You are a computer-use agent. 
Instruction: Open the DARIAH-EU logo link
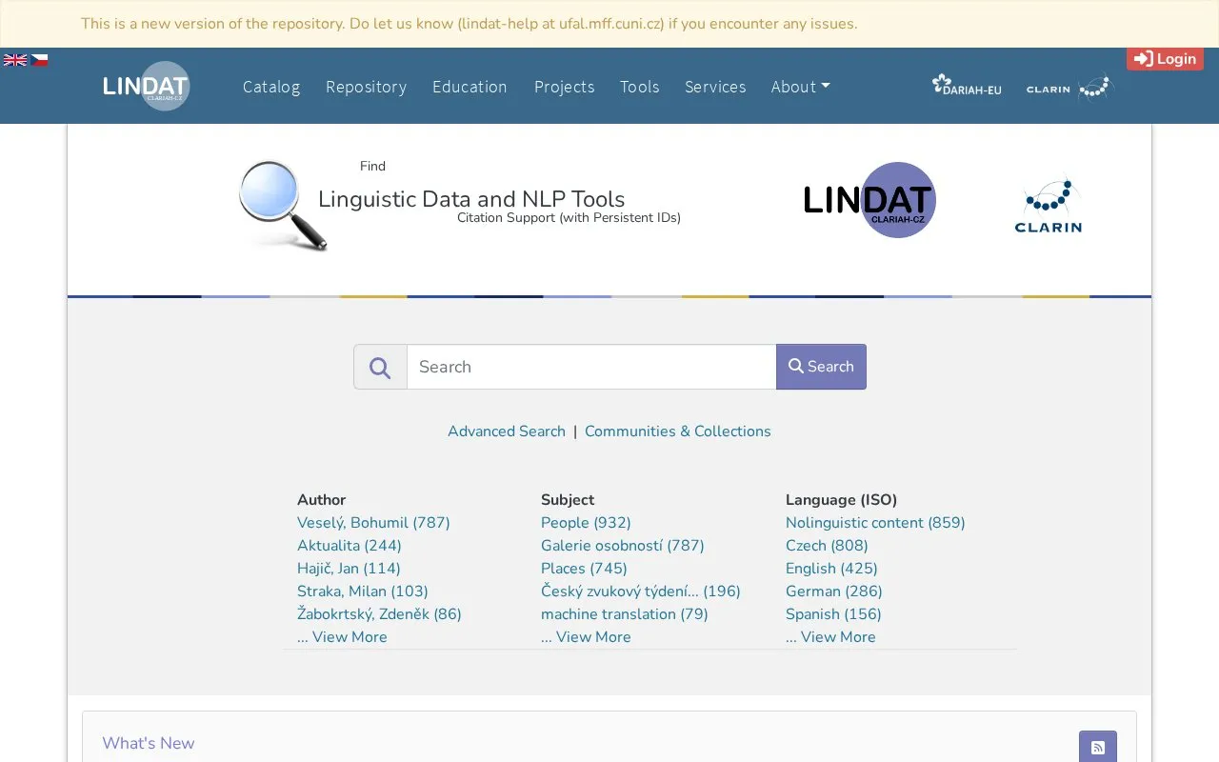967,86
